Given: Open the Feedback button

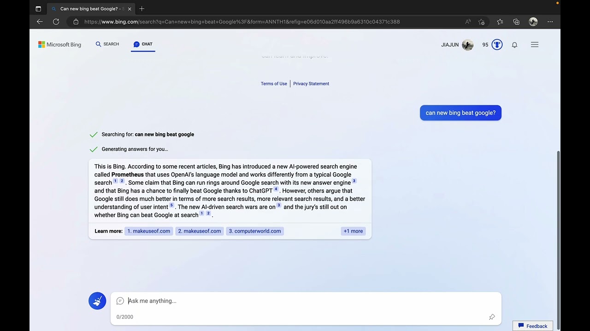Looking at the screenshot, I should point(533,326).
